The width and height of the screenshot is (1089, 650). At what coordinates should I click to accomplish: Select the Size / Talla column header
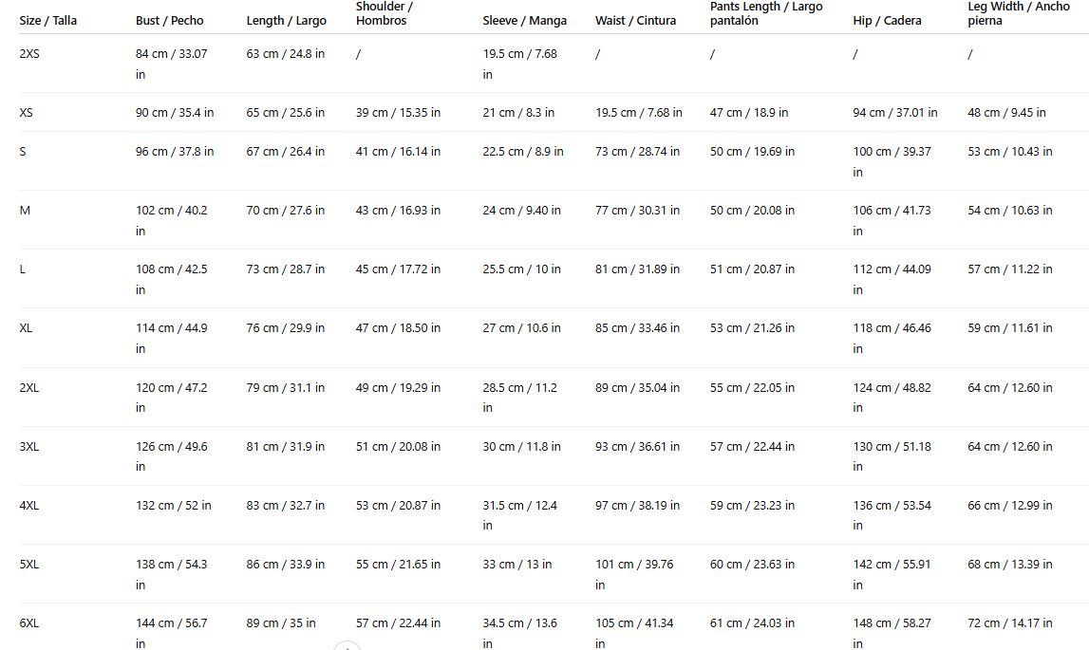point(47,21)
